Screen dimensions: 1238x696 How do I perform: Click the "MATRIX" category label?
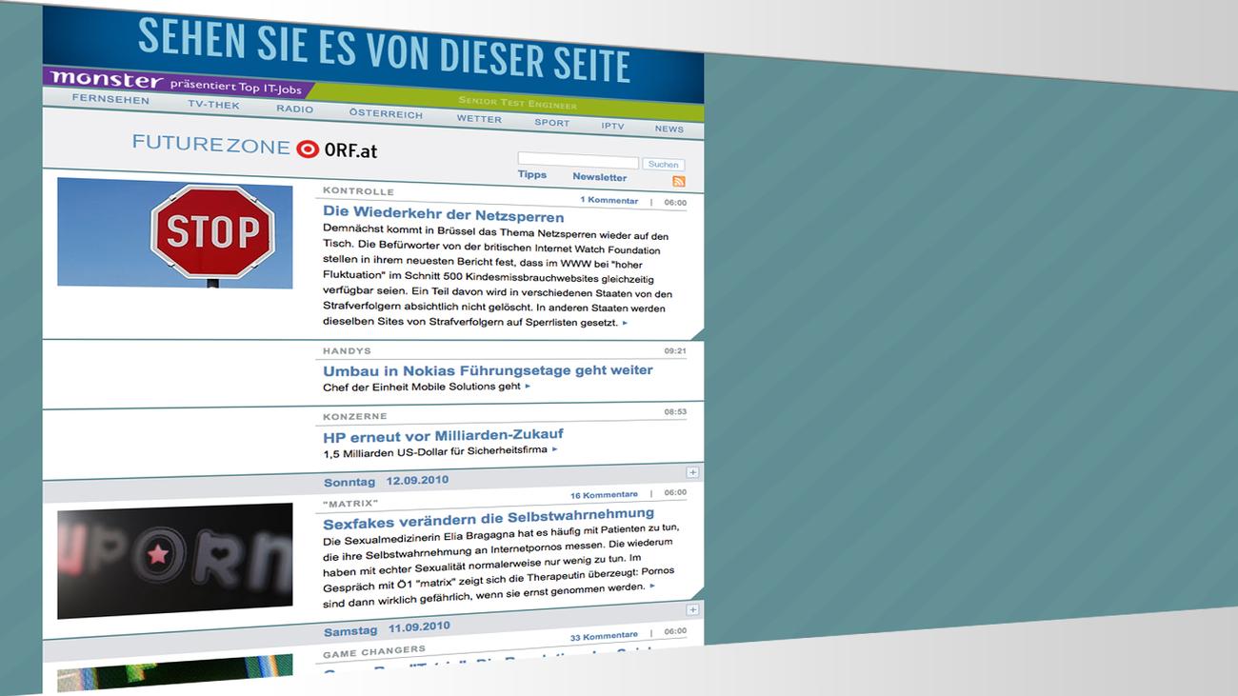[350, 503]
